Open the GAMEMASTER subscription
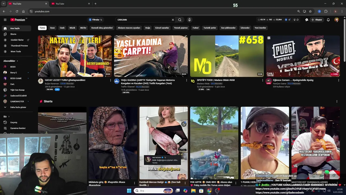This screenshot has width=346, height=195. tap(16, 101)
